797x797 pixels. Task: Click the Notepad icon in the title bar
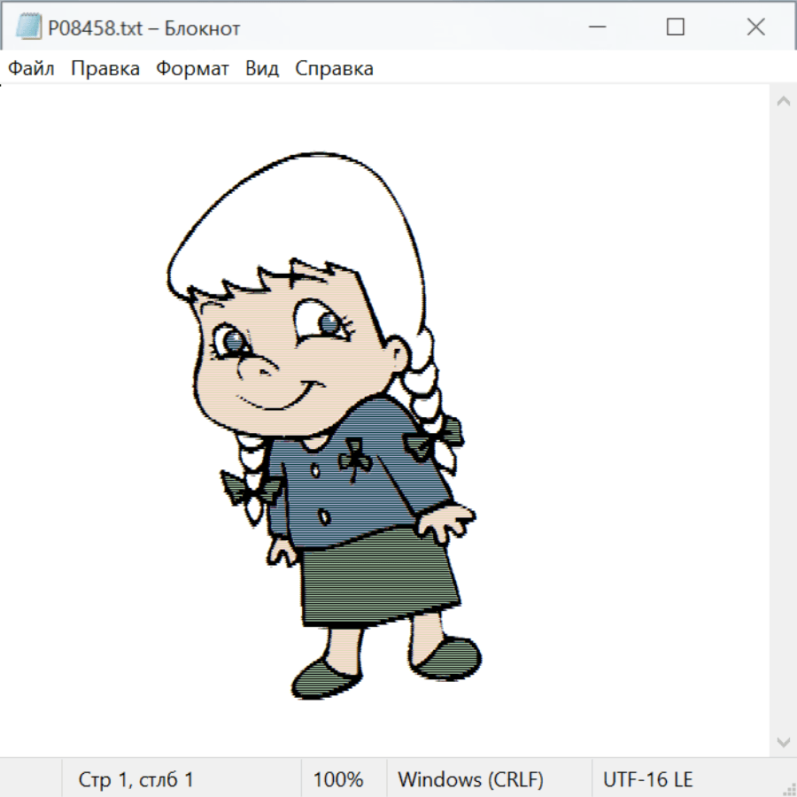(x=28, y=27)
